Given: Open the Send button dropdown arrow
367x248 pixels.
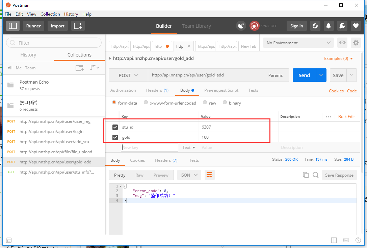Looking at the screenshot, I should click(x=321, y=75).
